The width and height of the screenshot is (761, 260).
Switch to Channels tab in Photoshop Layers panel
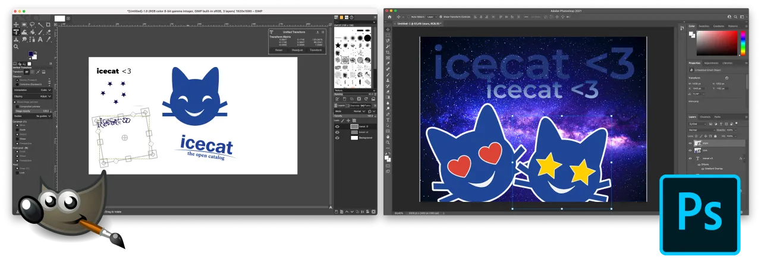coord(705,117)
